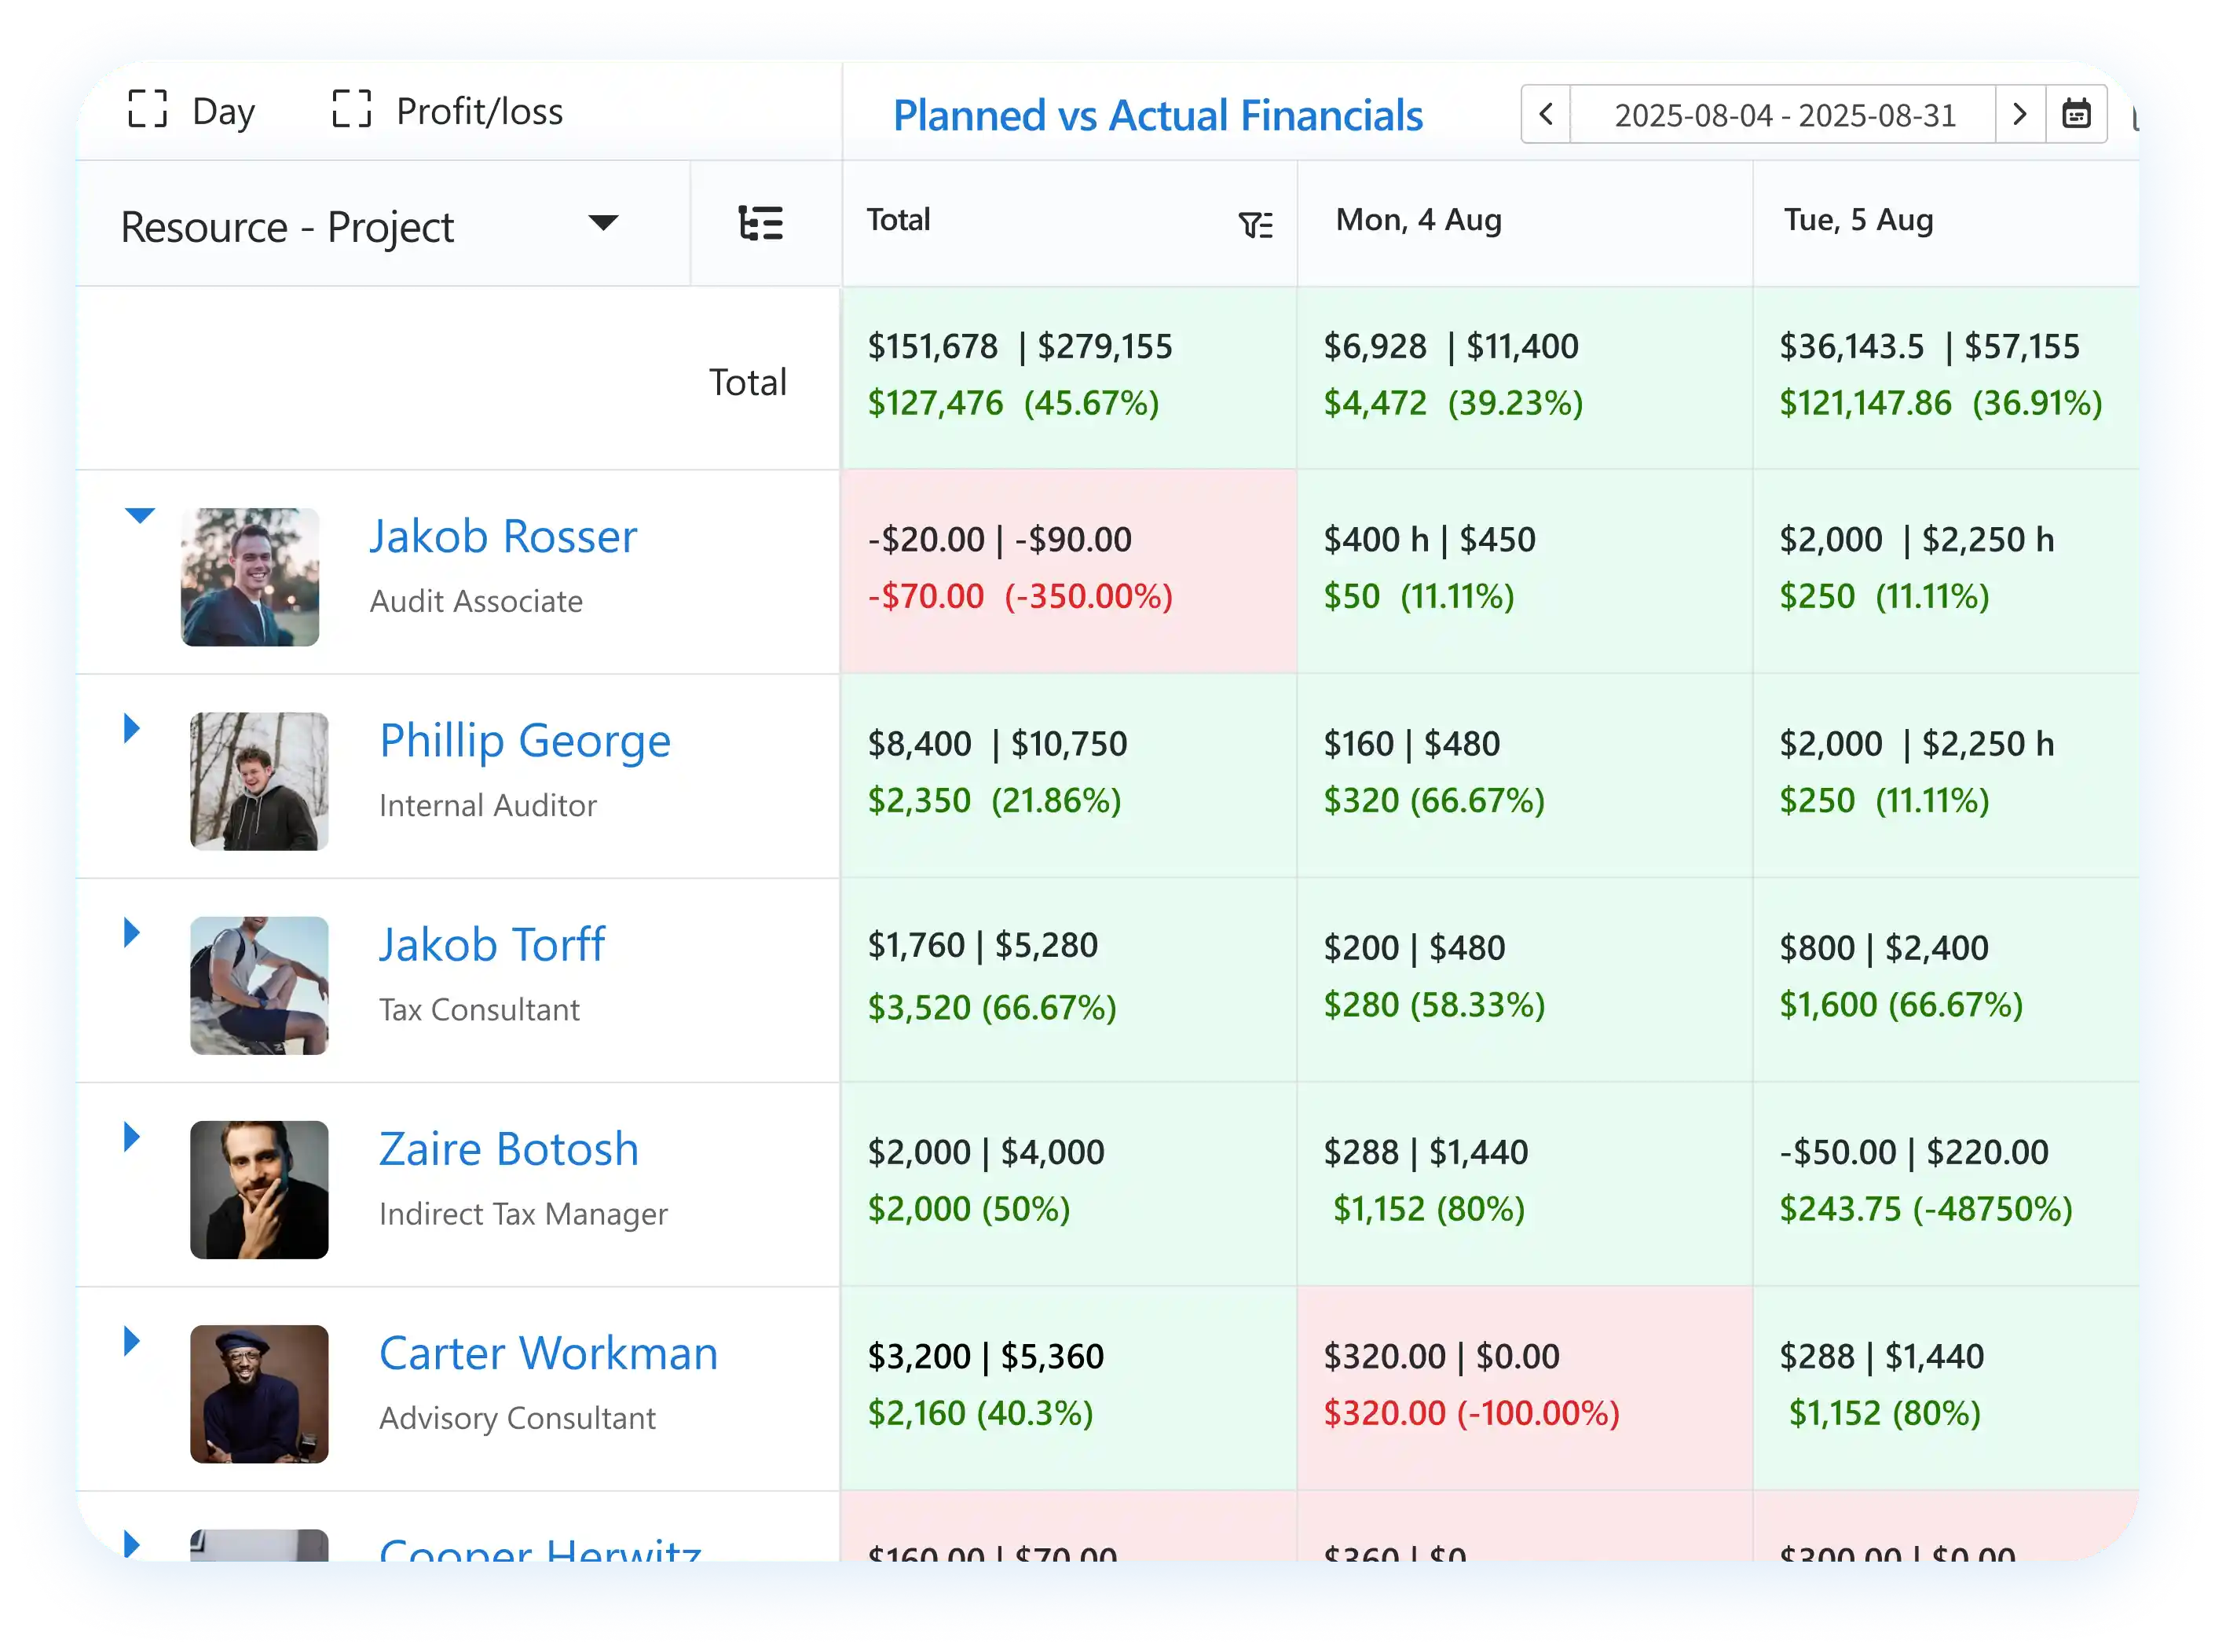Click Carter Workman's Tue cell $288 | $1,440
The height and width of the screenshot is (1652, 2215).
1945,1388
